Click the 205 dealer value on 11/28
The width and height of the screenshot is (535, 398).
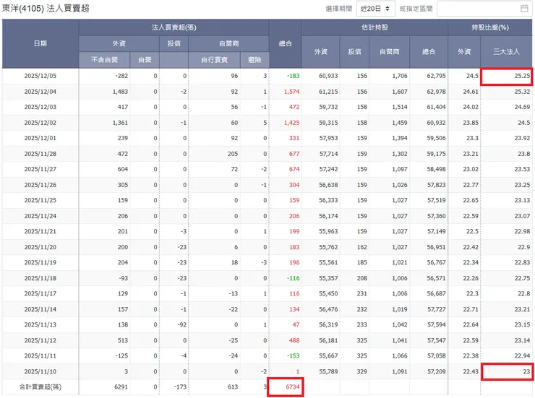(x=233, y=154)
